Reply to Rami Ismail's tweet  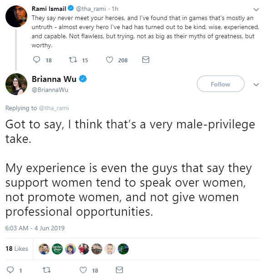(37, 60)
